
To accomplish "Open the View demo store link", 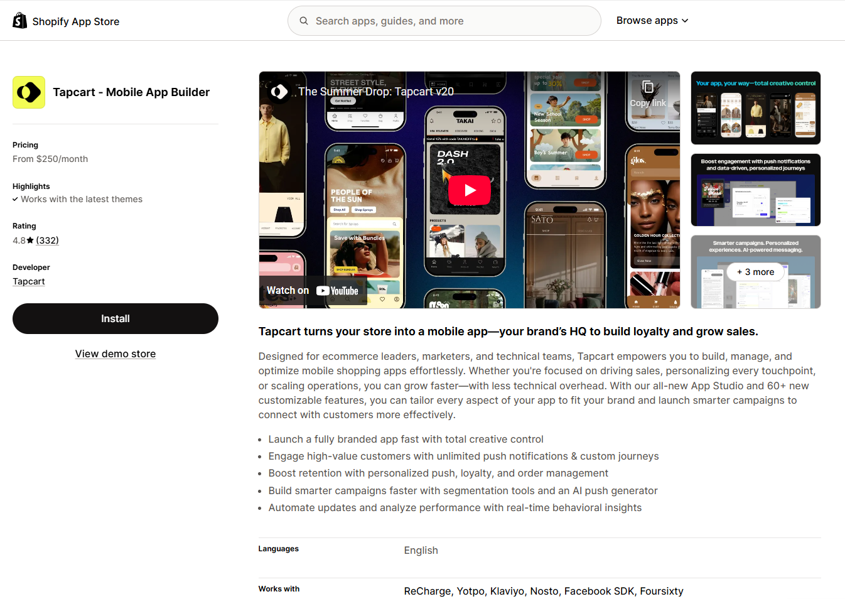I will click(116, 354).
